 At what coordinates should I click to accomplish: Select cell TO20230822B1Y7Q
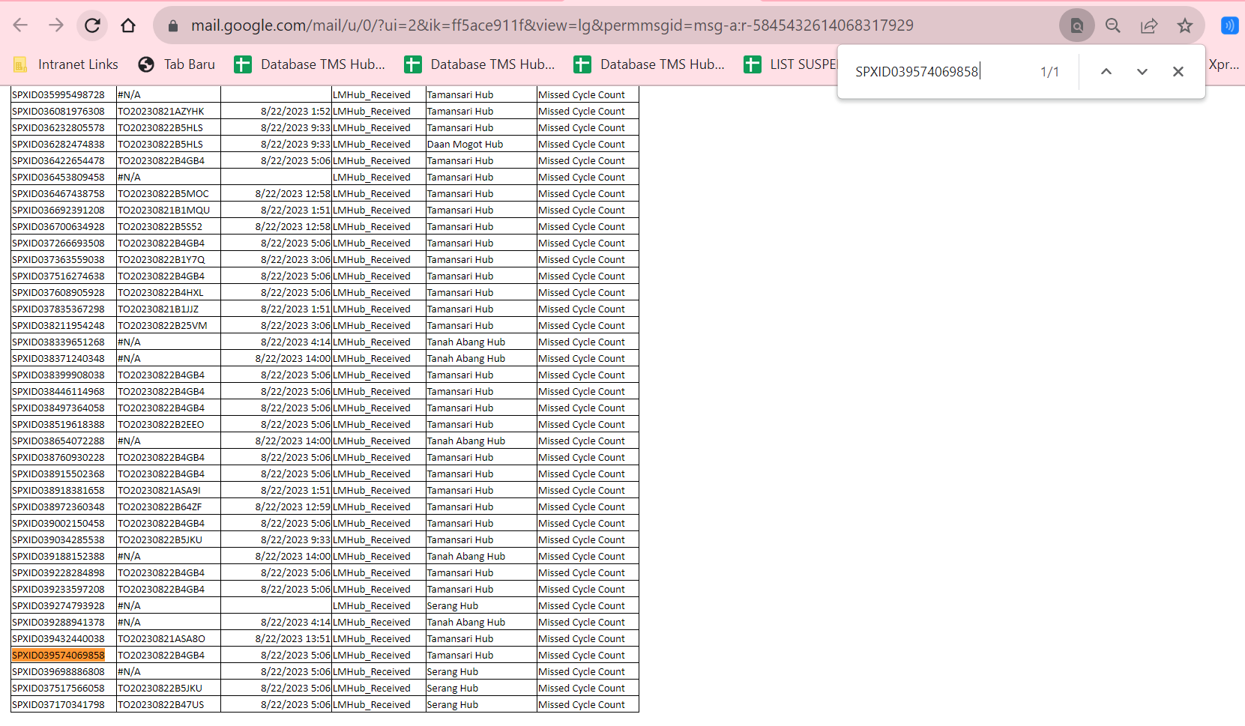[169, 259]
